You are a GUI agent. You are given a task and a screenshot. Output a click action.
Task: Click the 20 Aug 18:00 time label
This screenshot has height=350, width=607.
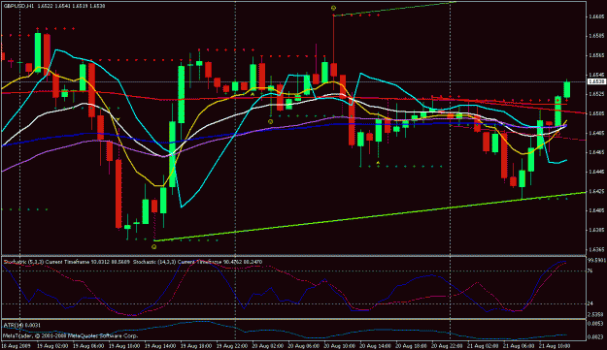point(411,345)
